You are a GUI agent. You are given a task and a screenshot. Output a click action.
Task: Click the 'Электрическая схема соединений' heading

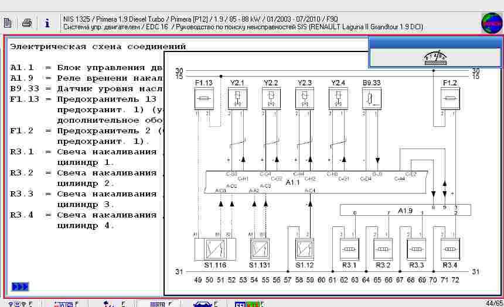pos(98,47)
